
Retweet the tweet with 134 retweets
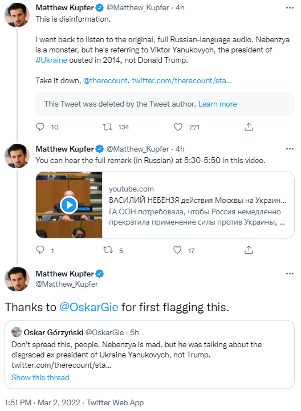(x=107, y=127)
